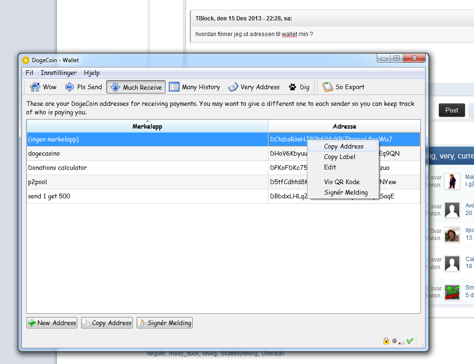
Task: Choose Edit in context menu
Action: tap(344, 167)
